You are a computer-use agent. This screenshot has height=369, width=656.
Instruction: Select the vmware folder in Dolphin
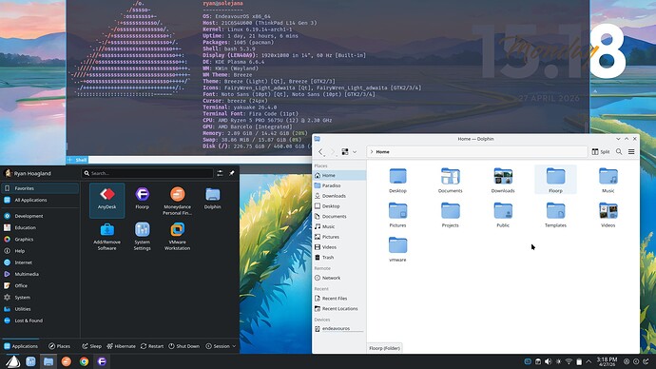tap(397, 249)
